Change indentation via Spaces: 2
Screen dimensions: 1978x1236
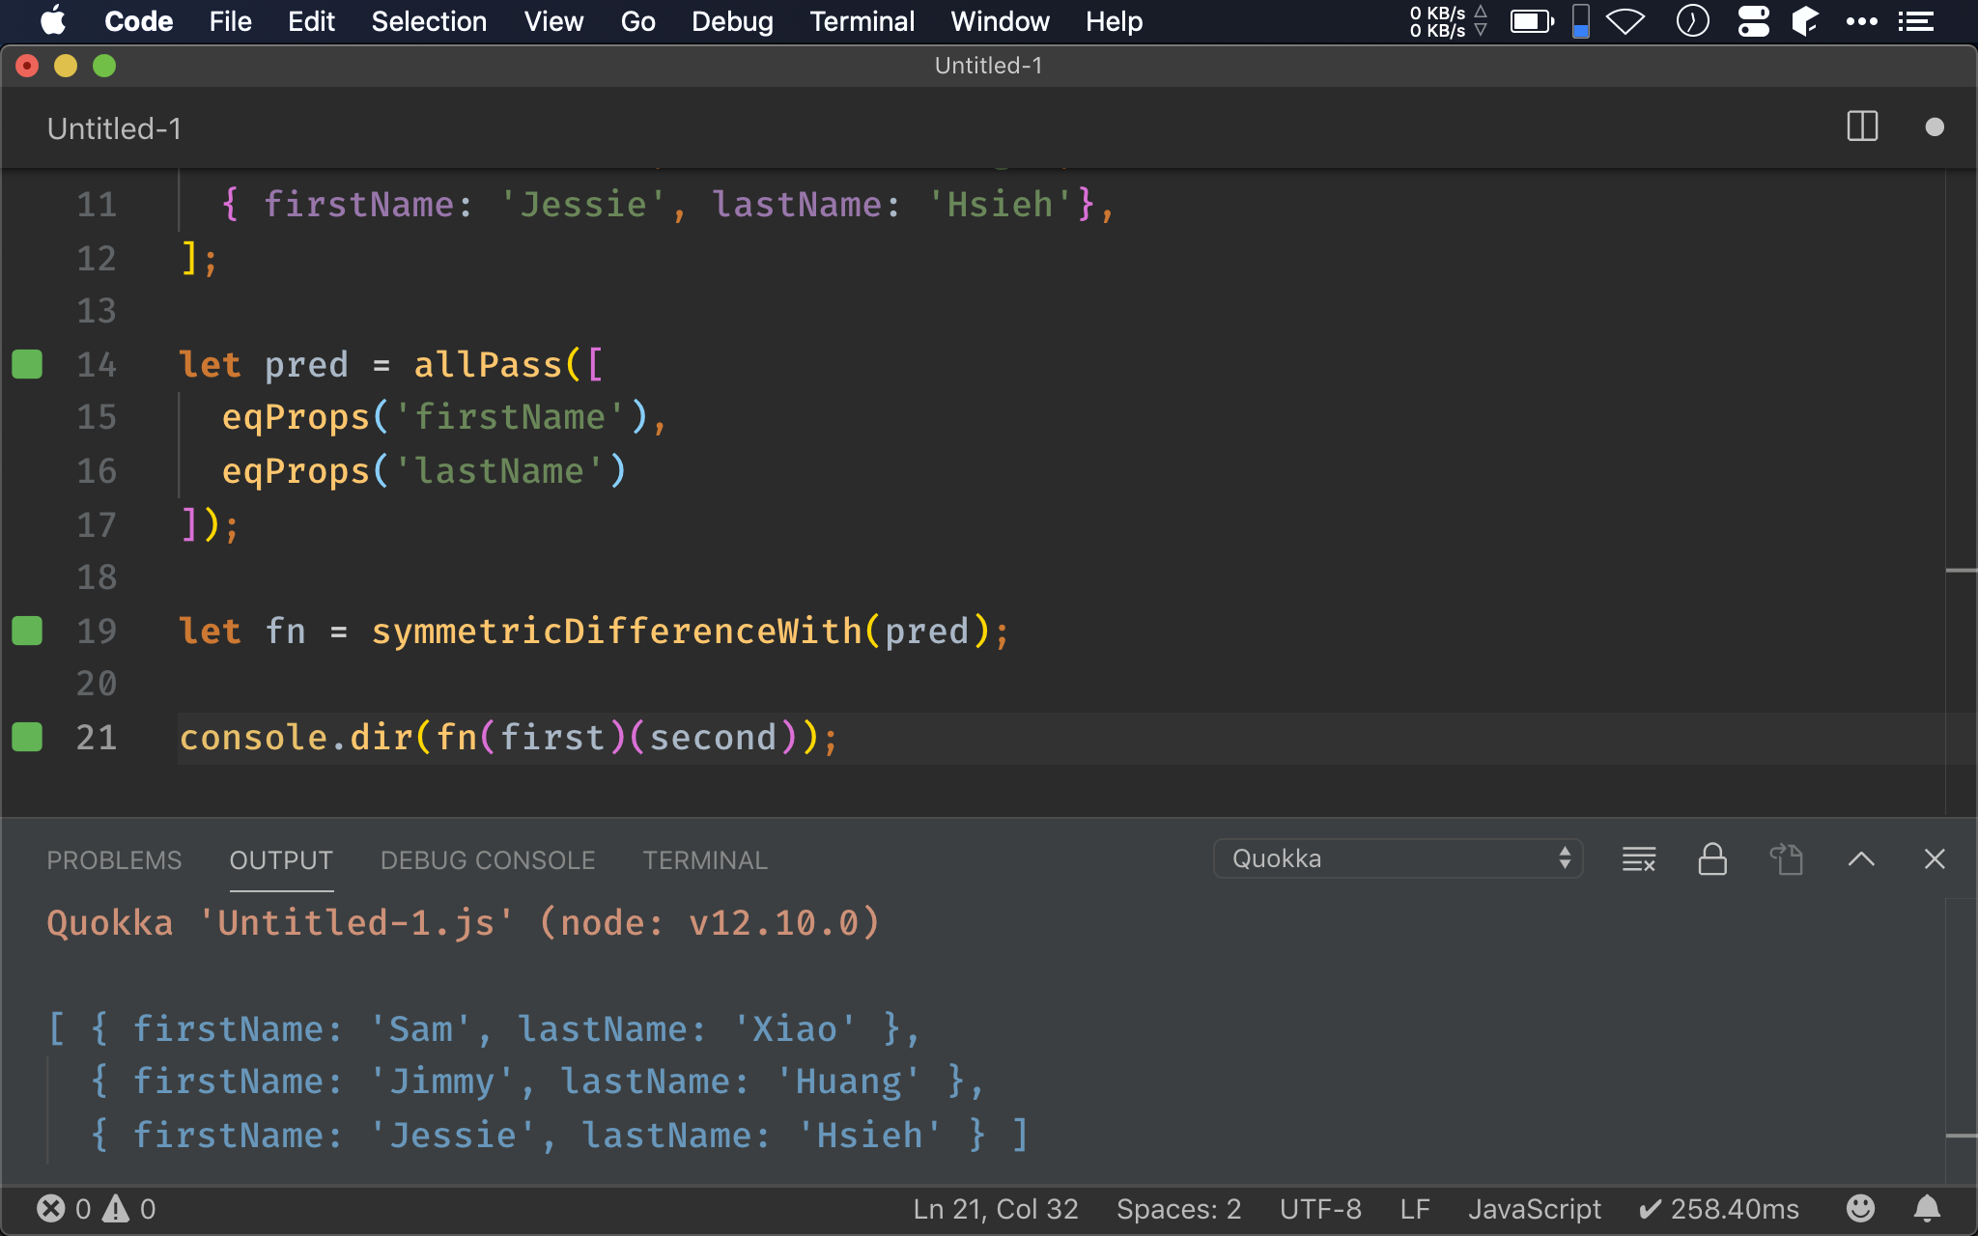[1178, 1209]
